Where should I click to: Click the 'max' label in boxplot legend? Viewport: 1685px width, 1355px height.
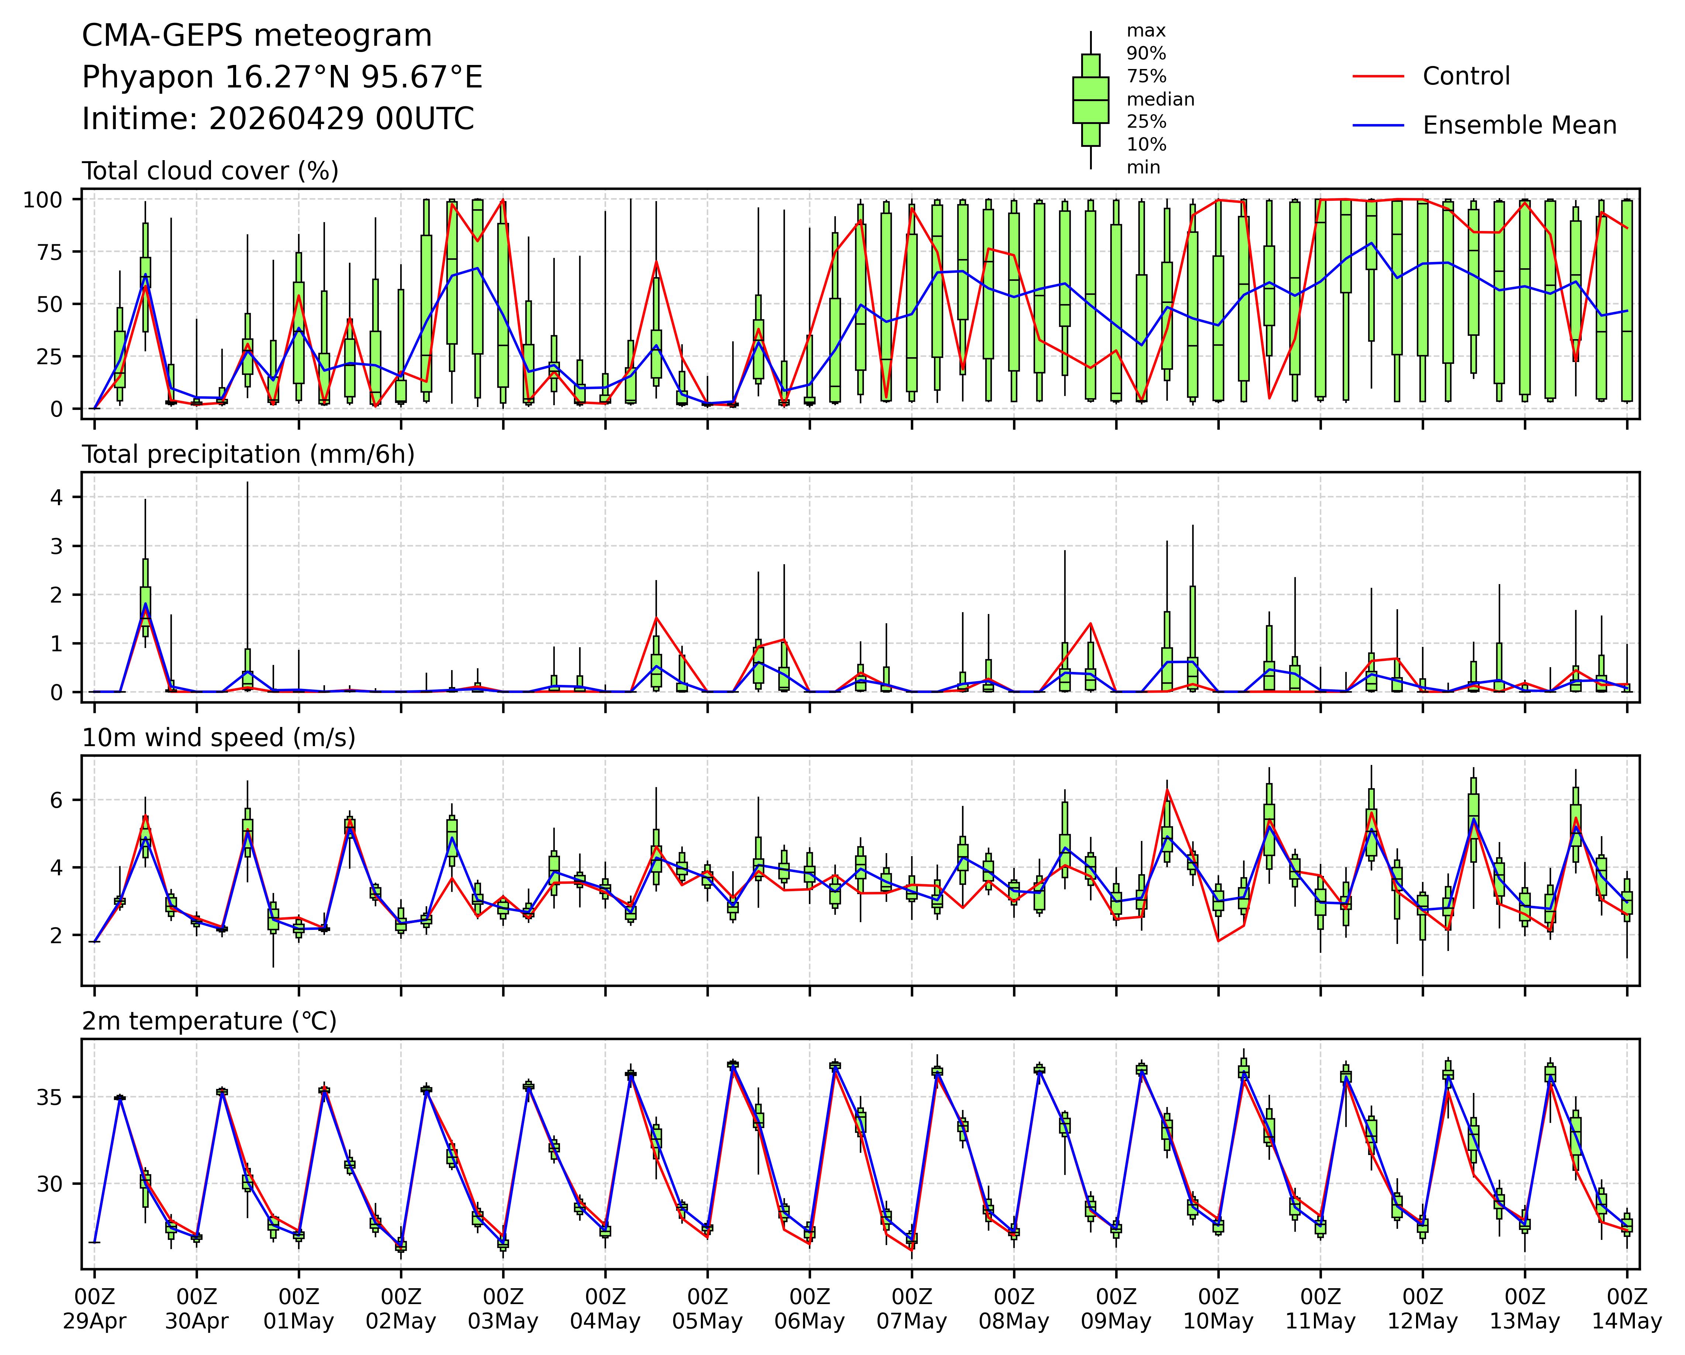[x=1146, y=31]
